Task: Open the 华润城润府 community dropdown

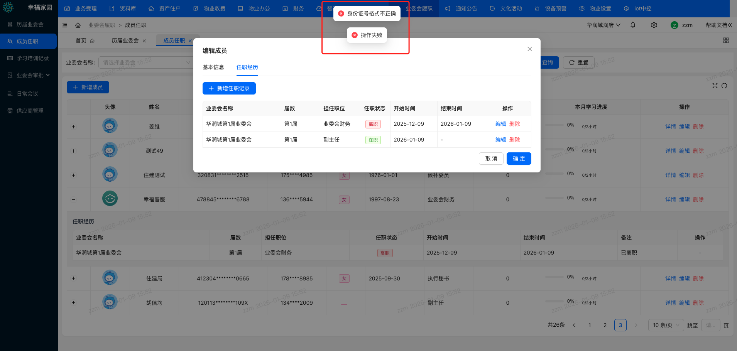Action: (603, 25)
